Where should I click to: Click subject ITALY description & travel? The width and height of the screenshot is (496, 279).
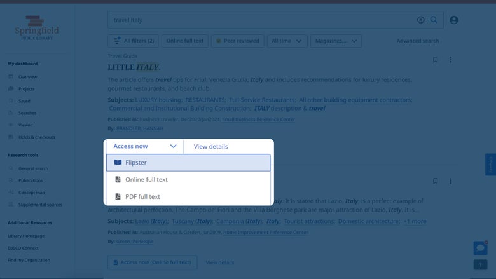[290, 109]
